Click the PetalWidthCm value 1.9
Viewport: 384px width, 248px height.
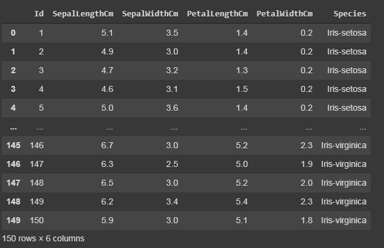coord(306,164)
